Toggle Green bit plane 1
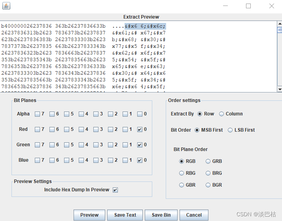282x221 pixels. pos(125,145)
